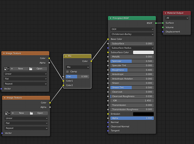Viewport: 194px width, 144px height.
Task: Click the Sheen Tint 0.500 slider
Action: pyautogui.click(x=132, y=88)
